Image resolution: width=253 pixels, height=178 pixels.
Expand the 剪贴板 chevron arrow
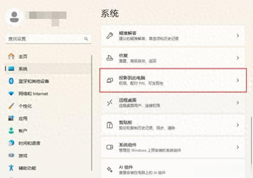pyautogui.click(x=238, y=125)
